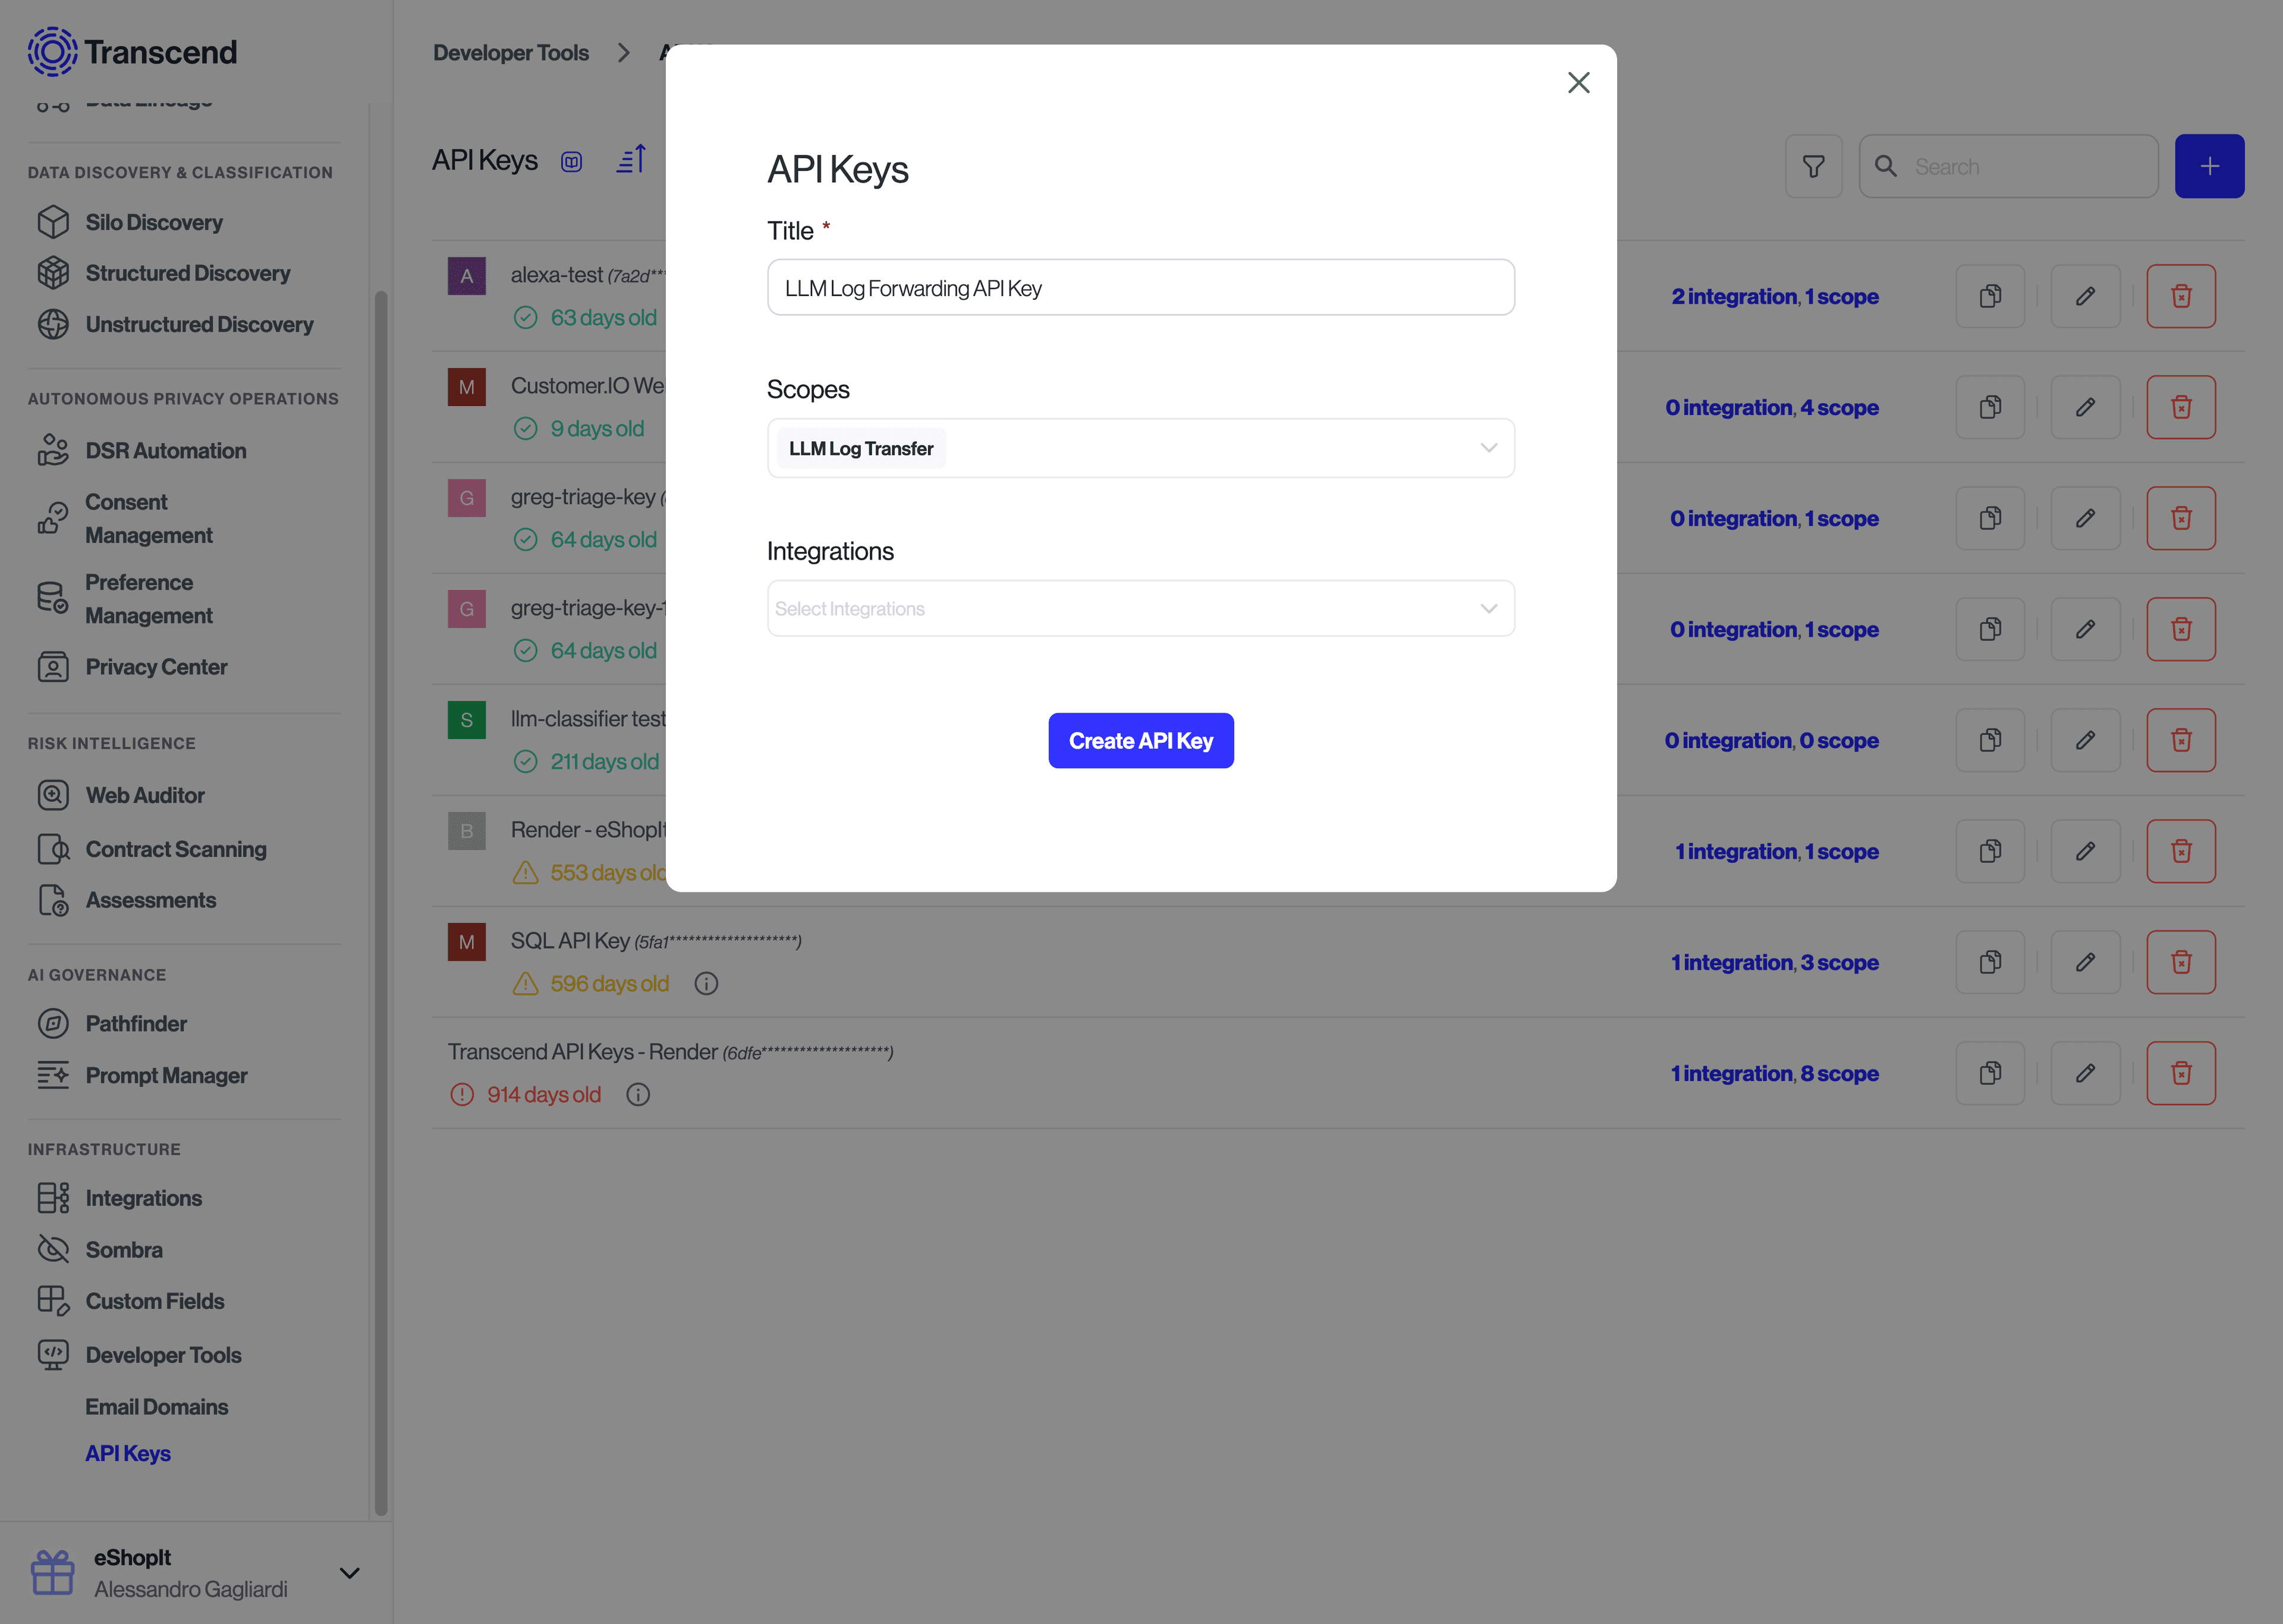Select API Keys in the sidebar menu

click(128, 1453)
